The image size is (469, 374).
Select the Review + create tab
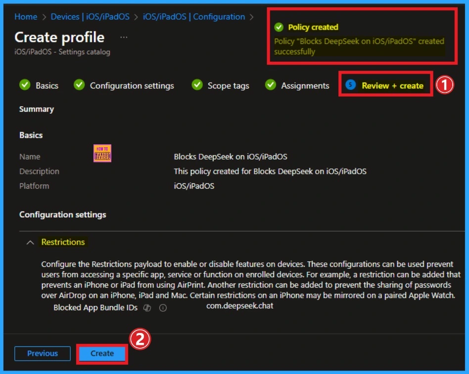tap(392, 86)
